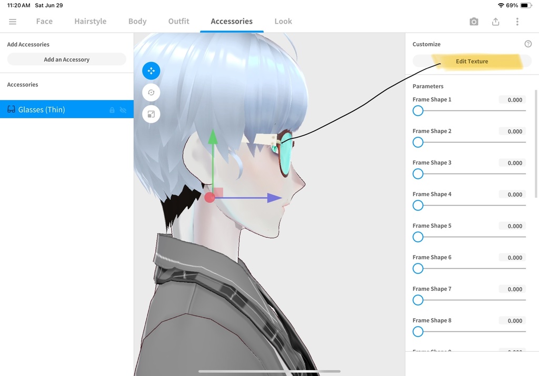Switch to the Outfit tab
The height and width of the screenshot is (376, 539).
coord(179,21)
